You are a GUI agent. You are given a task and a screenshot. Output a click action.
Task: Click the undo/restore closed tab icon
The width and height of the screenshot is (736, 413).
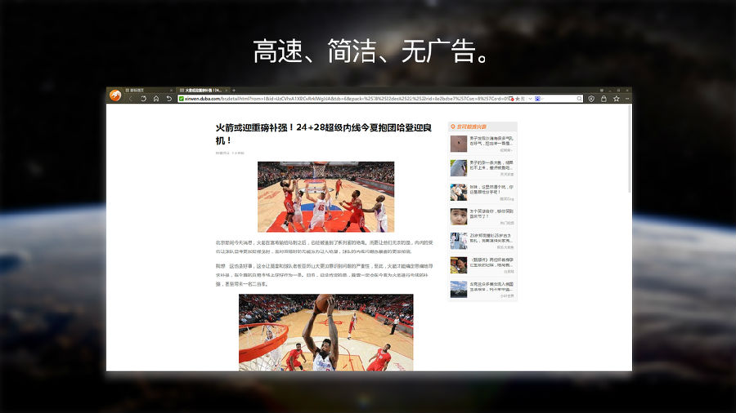click(x=169, y=99)
